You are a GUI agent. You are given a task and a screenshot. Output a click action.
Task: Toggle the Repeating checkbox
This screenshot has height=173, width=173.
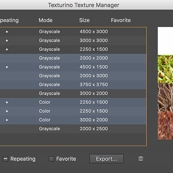(5, 159)
